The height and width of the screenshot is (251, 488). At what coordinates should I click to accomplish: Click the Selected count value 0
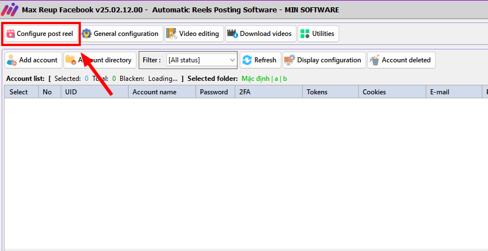(86, 79)
